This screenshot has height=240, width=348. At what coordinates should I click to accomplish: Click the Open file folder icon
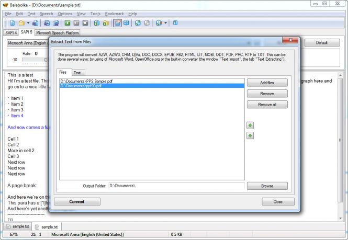coord(21,23)
